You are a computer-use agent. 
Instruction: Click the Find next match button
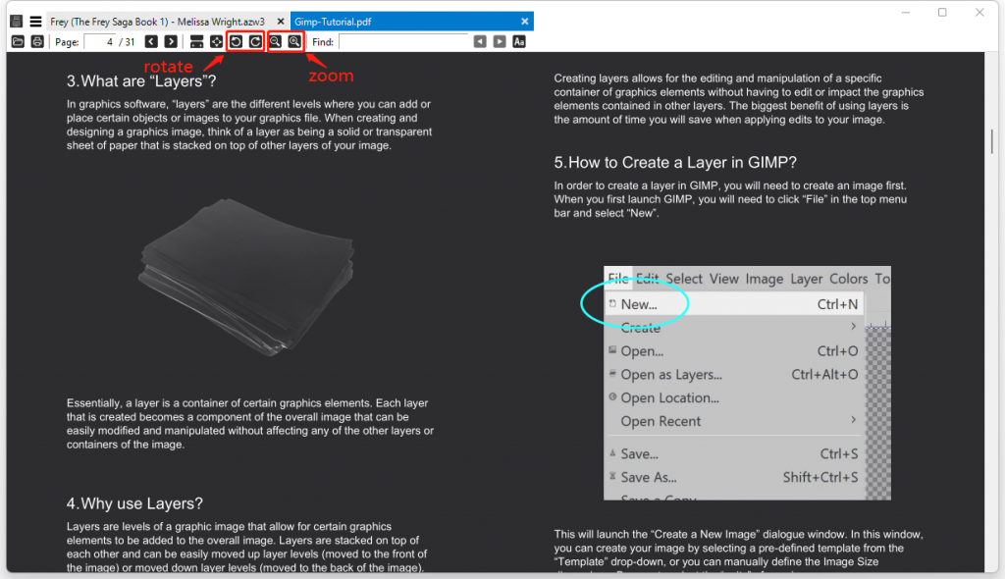coord(500,42)
